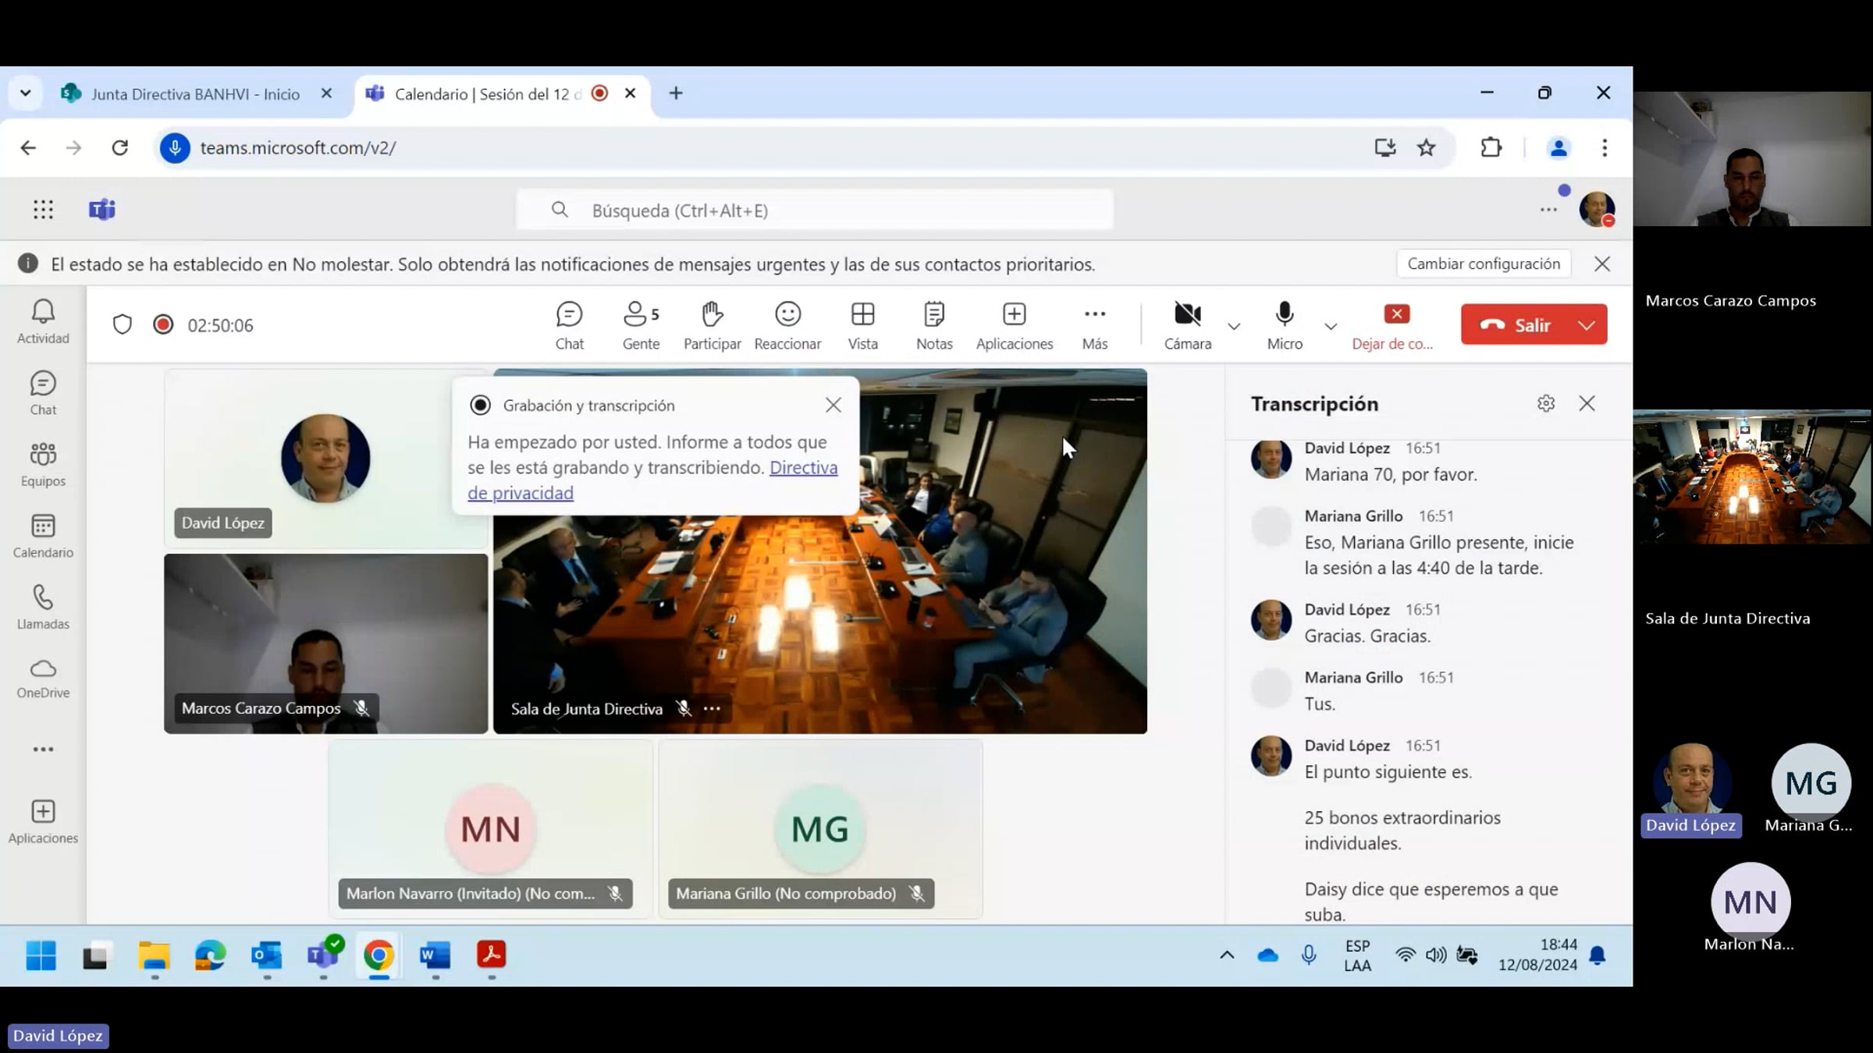Close the Grabación y transcripción popup
This screenshot has height=1053, width=1873.
[833, 405]
